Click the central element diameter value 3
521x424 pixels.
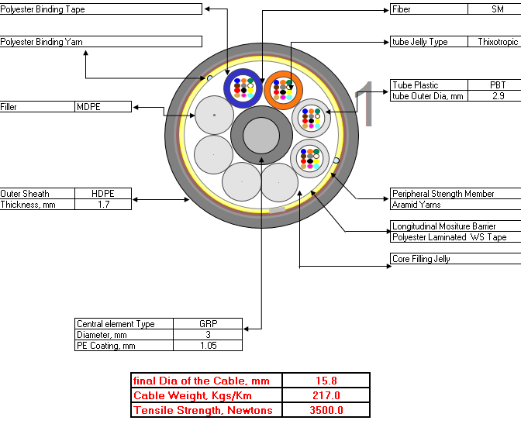click(x=208, y=335)
